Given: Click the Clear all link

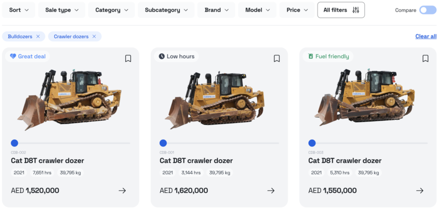Looking at the screenshot, I should pos(426,37).
